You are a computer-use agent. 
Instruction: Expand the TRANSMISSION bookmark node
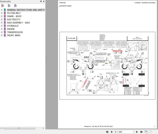coord(2,32)
